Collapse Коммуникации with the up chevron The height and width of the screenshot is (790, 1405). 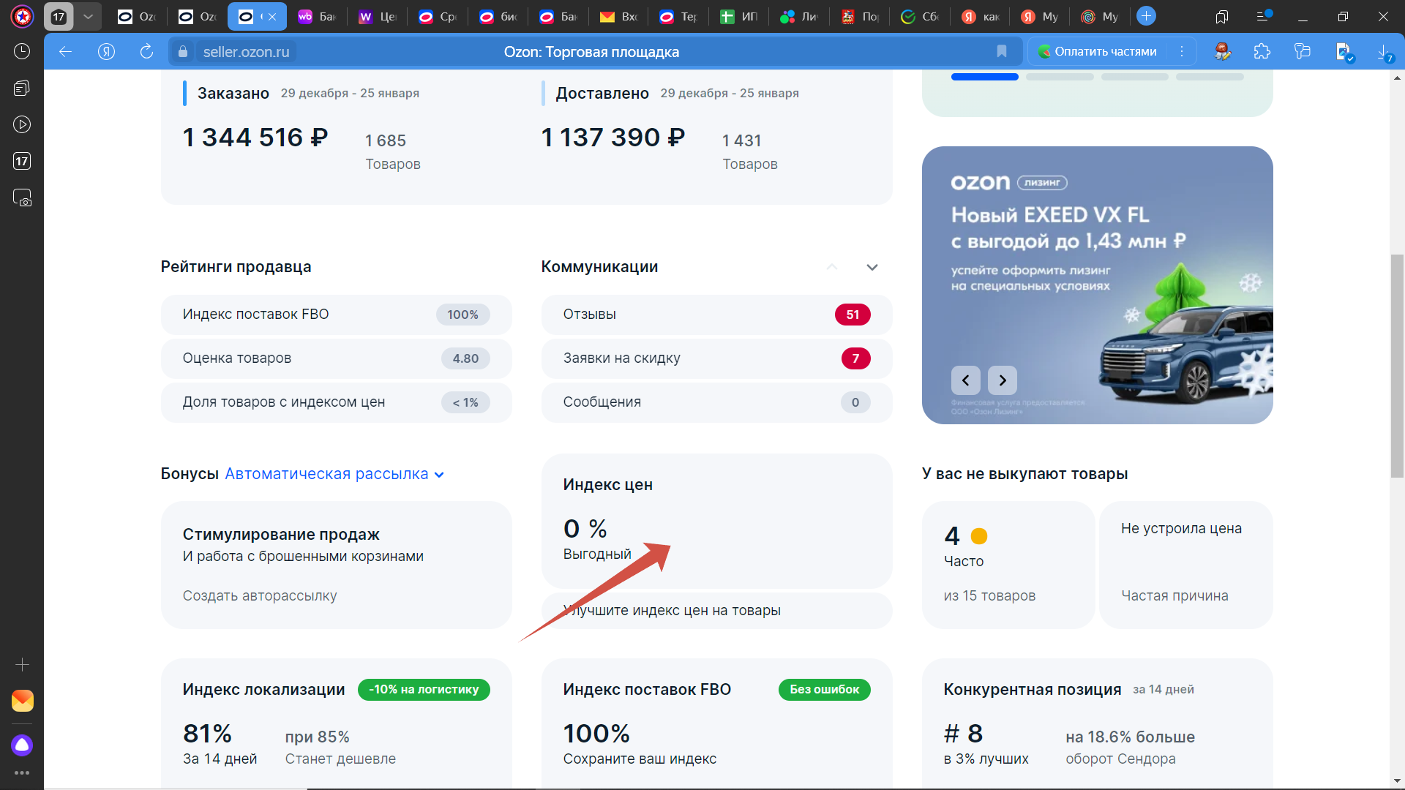tap(832, 267)
